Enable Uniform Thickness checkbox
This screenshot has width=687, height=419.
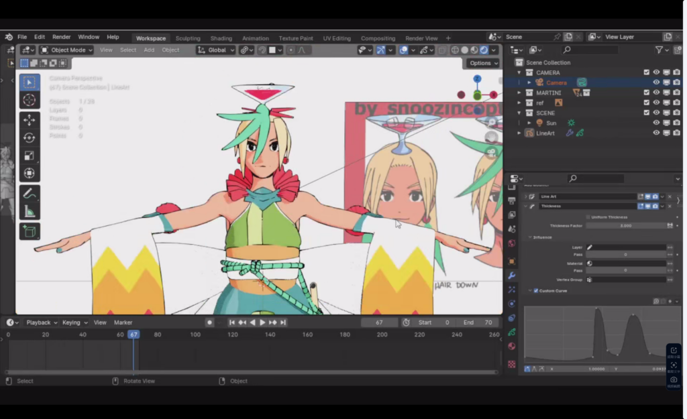[588, 217]
